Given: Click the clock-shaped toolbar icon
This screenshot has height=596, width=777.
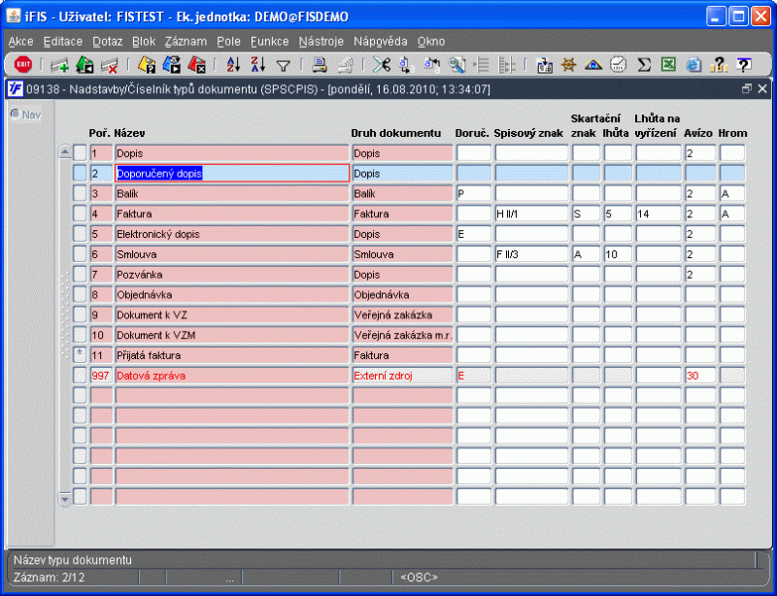Looking at the screenshot, I should pyautogui.click(x=618, y=64).
